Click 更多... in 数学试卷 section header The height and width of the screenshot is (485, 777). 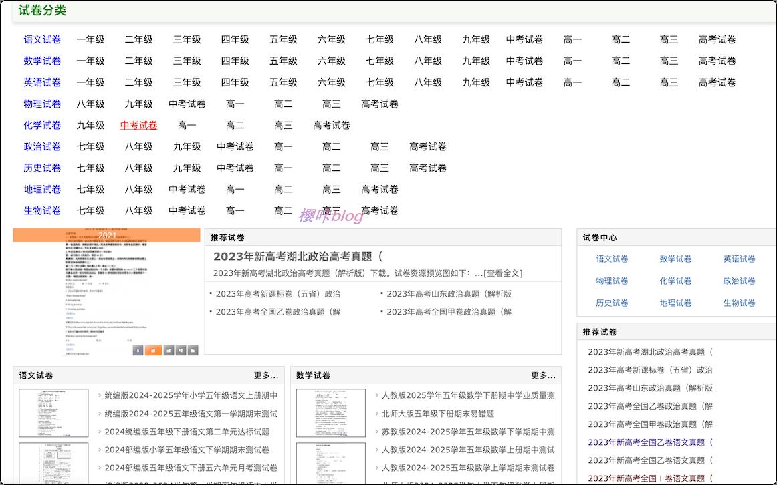tap(543, 375)
